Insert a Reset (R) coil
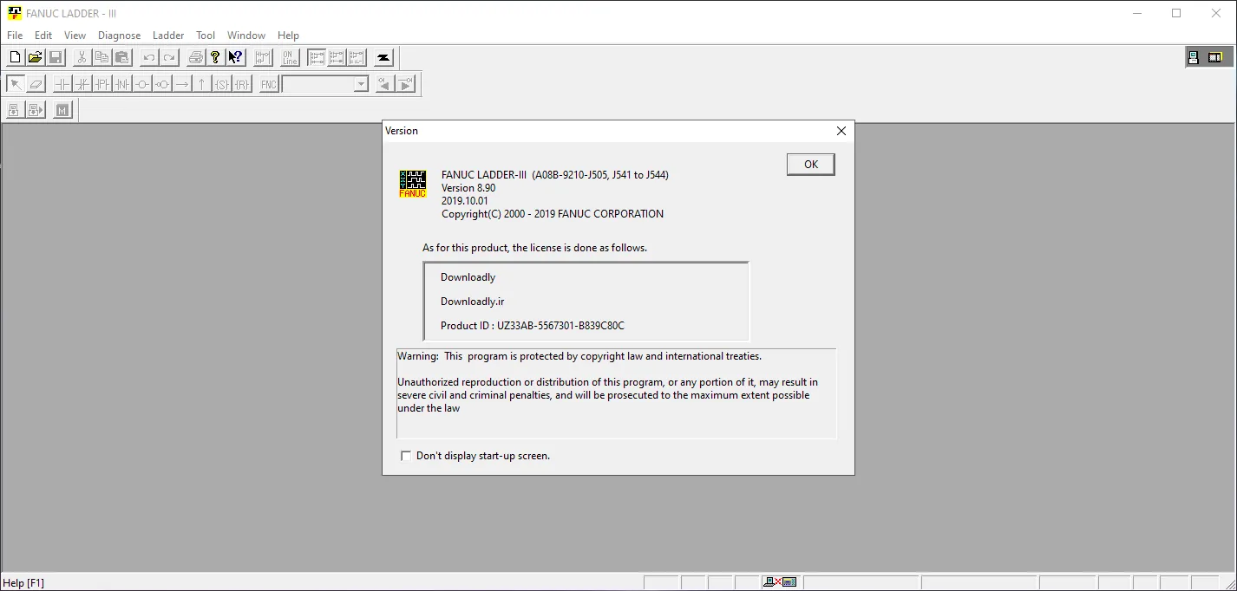This screenshot has height=591, width=1237. pos(242,84)
